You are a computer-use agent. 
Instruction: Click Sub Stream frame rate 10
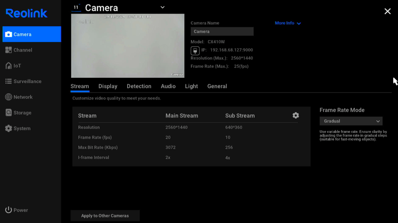[x=228, y=137]
